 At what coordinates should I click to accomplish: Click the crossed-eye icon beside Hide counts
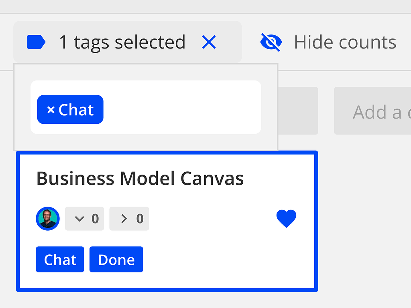pyautogui.click(x=271, y=42)
